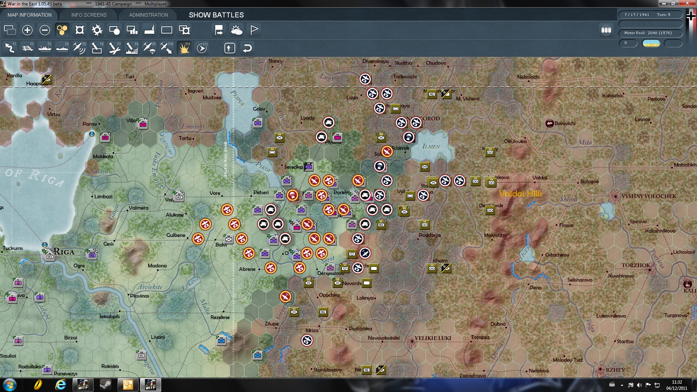Select the F3 large ship mode
Image resolution: width=697 pixels, height=392 pixels.
point(45,48)
